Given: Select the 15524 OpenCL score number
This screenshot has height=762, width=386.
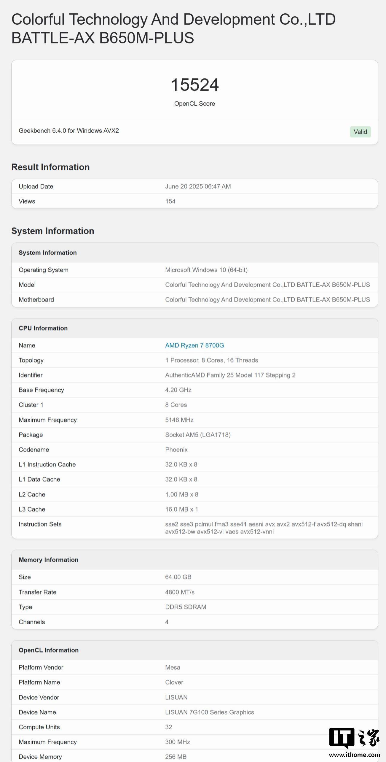Looking at the screenshot, I should [195, 85].
